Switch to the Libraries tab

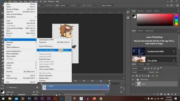tap(140, 31)
